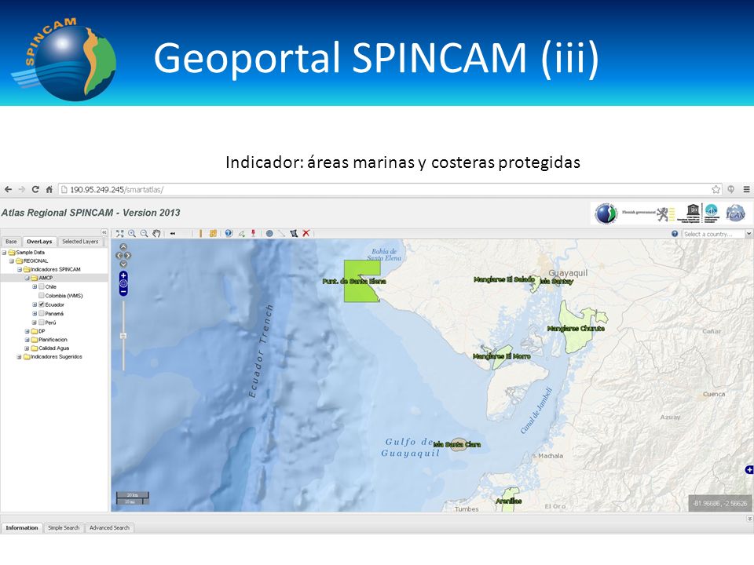Uncheck the Ecuador layer checkbox
The image size is (754, 565).
pos(42,304)
